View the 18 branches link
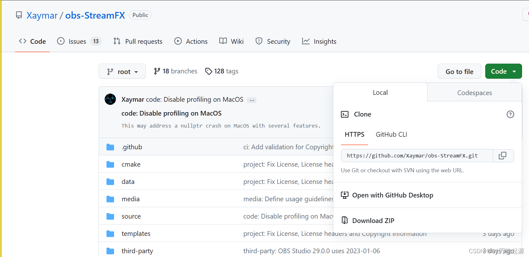 pyautogui.click(x=175, y=71)
